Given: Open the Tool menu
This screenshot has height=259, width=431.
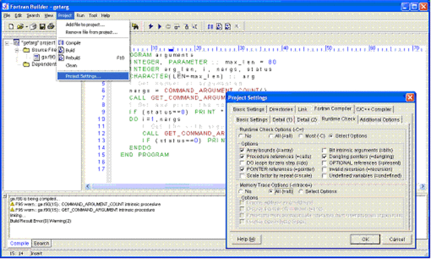Looking at the screenshot, I should 93,16.
